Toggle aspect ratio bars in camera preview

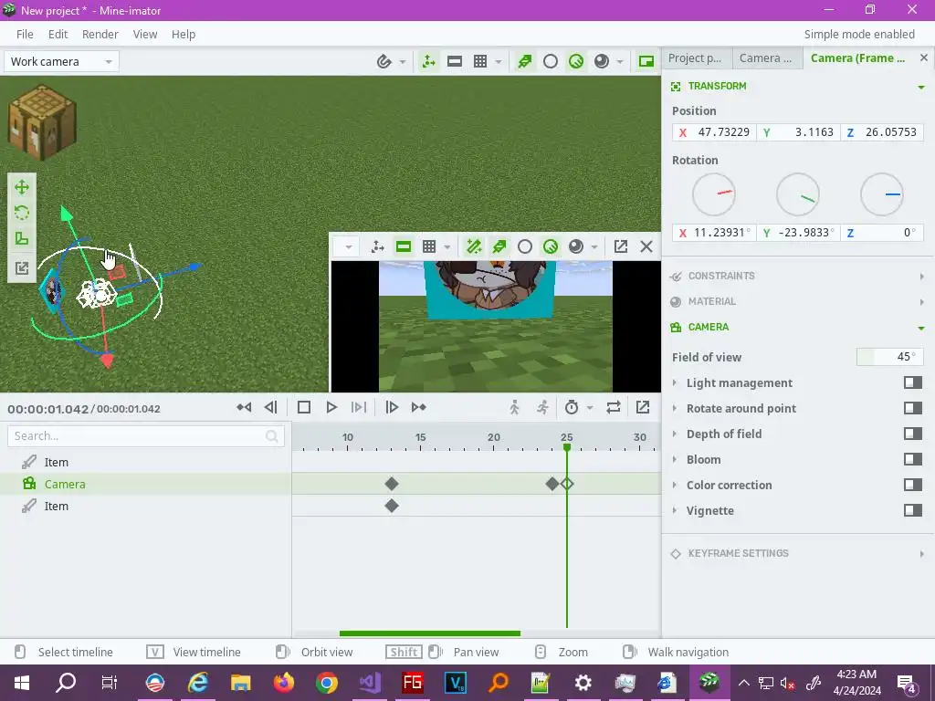[x=404, y=246]
